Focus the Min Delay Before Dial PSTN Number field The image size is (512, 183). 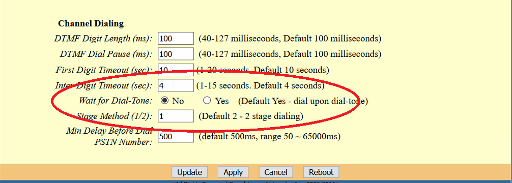click(176, 136)
